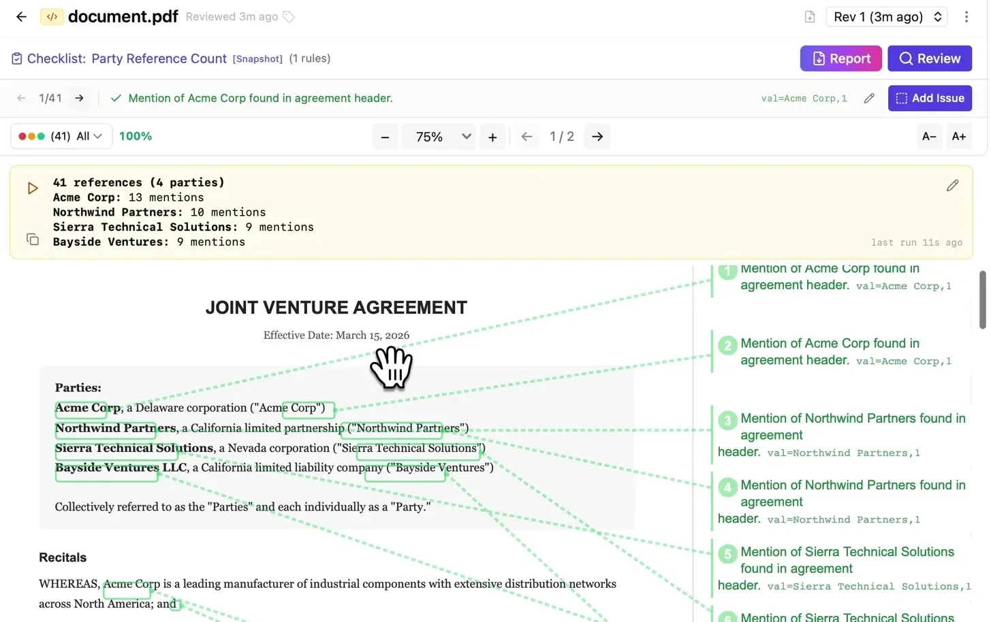
Task: Open the zoom level 75% dropdown
Action: 439,136
